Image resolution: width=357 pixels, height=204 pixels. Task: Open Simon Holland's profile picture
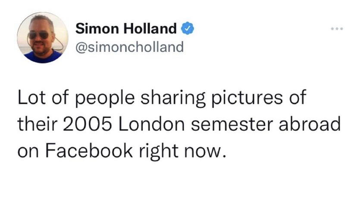point(42,38)
